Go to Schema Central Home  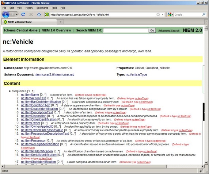coord(20,30)
